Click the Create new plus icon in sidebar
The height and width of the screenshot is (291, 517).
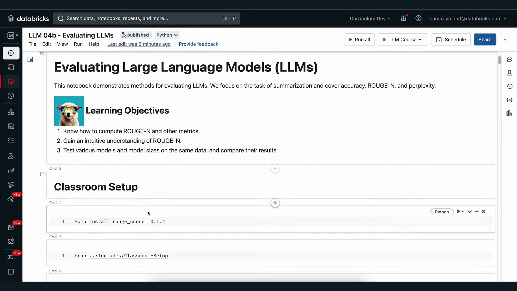pyautogui.click(x=11, y=53)
